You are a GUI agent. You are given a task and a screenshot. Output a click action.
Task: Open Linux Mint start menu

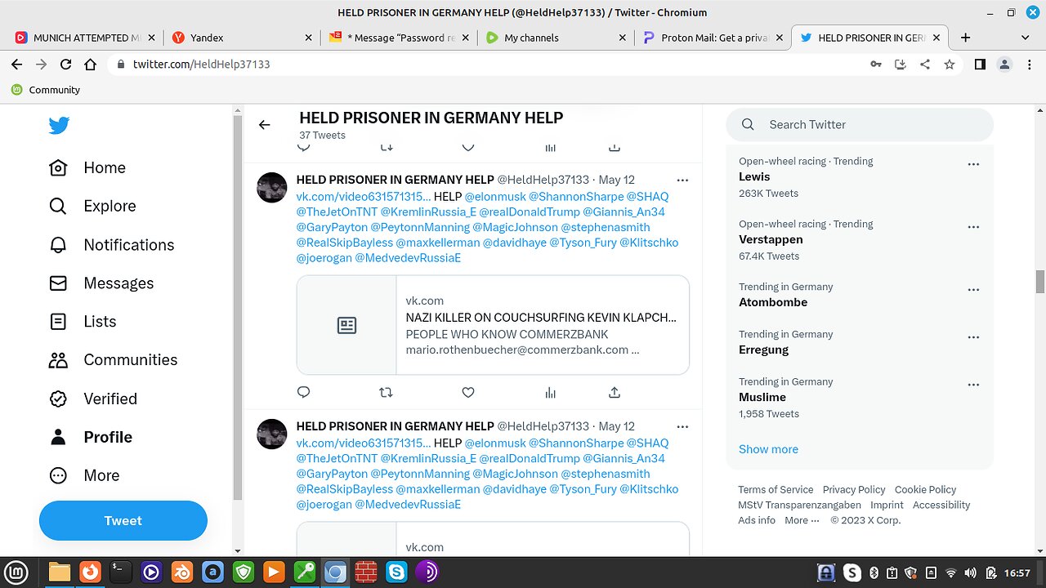pyautogui.click(x=16, y=572)
